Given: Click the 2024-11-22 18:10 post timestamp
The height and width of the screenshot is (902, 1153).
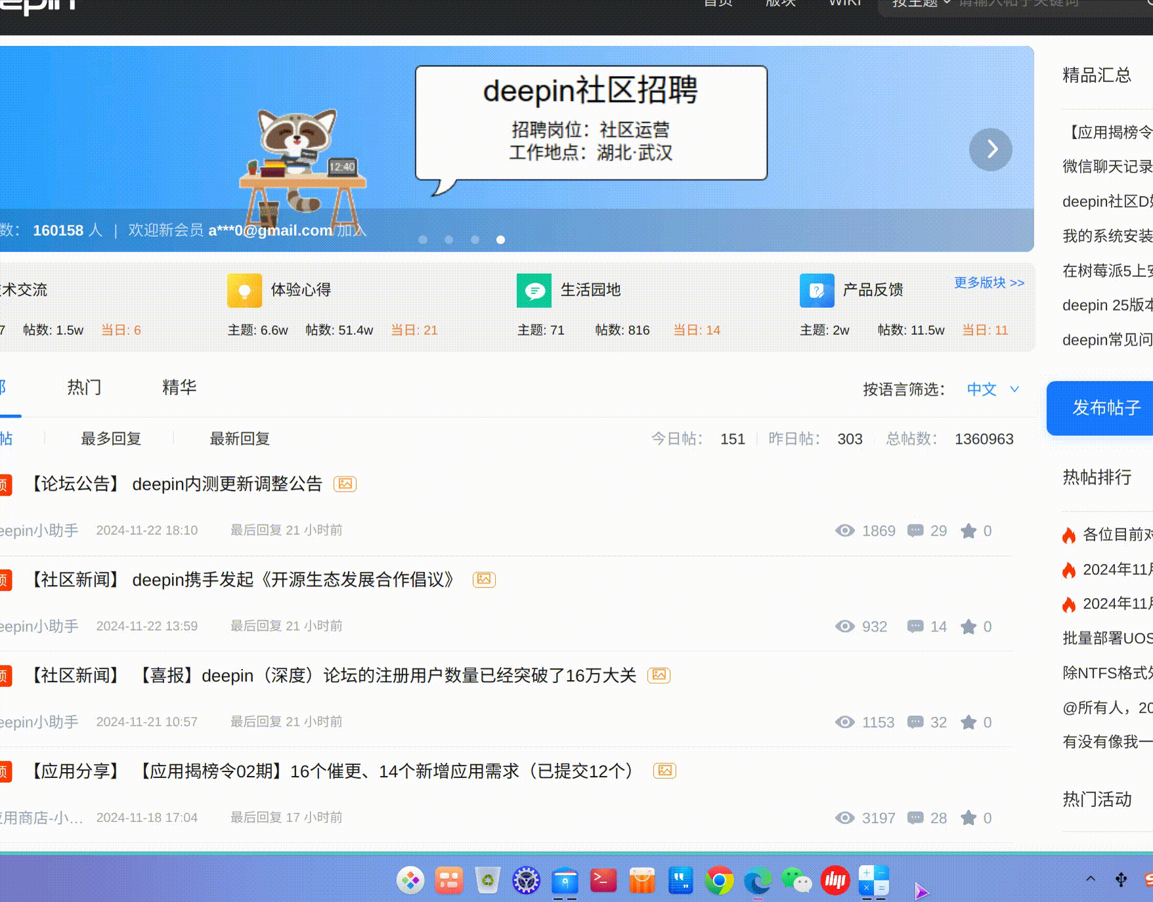Looking at the screenshot, I should pos(147,530).
